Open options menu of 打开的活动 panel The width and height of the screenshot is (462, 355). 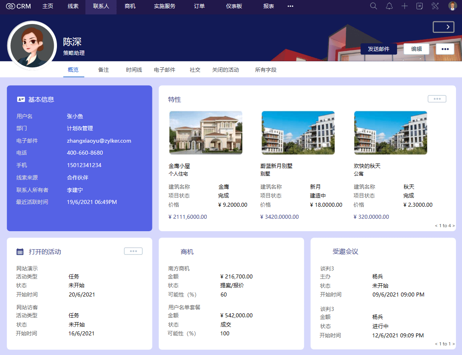(x=133, y=251)
